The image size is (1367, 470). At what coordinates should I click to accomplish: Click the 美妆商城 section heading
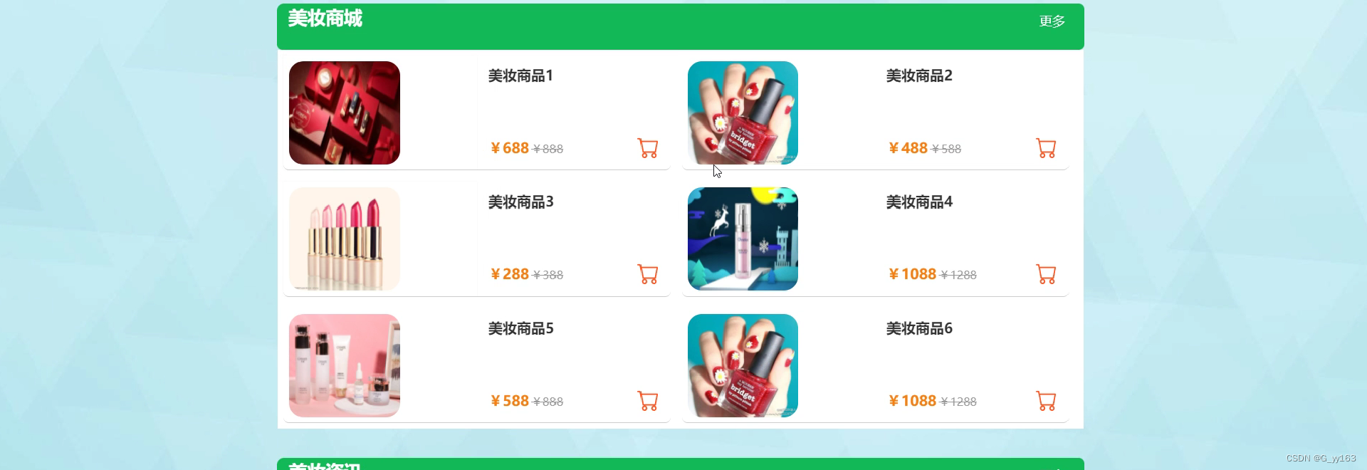(x=325, y=18)
